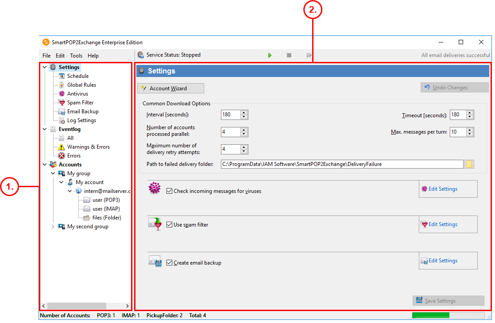This screenshot has height=323, width=495.
Task: Decrease accounts processed parallel value
Action: (244, 134)
